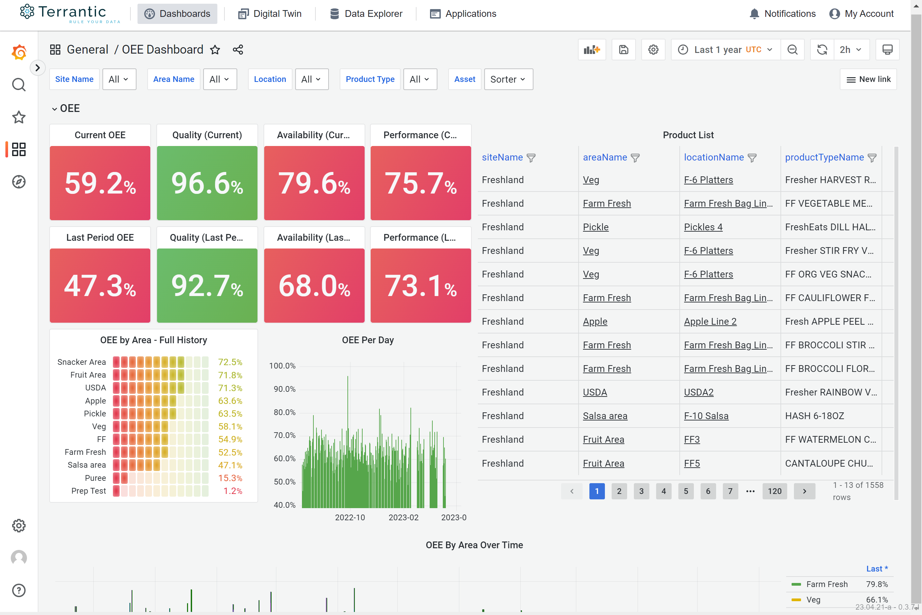This screenshot has height=615, width=922.
Task: Filter the productTypeName column
Action: click(x=872, y=158)
